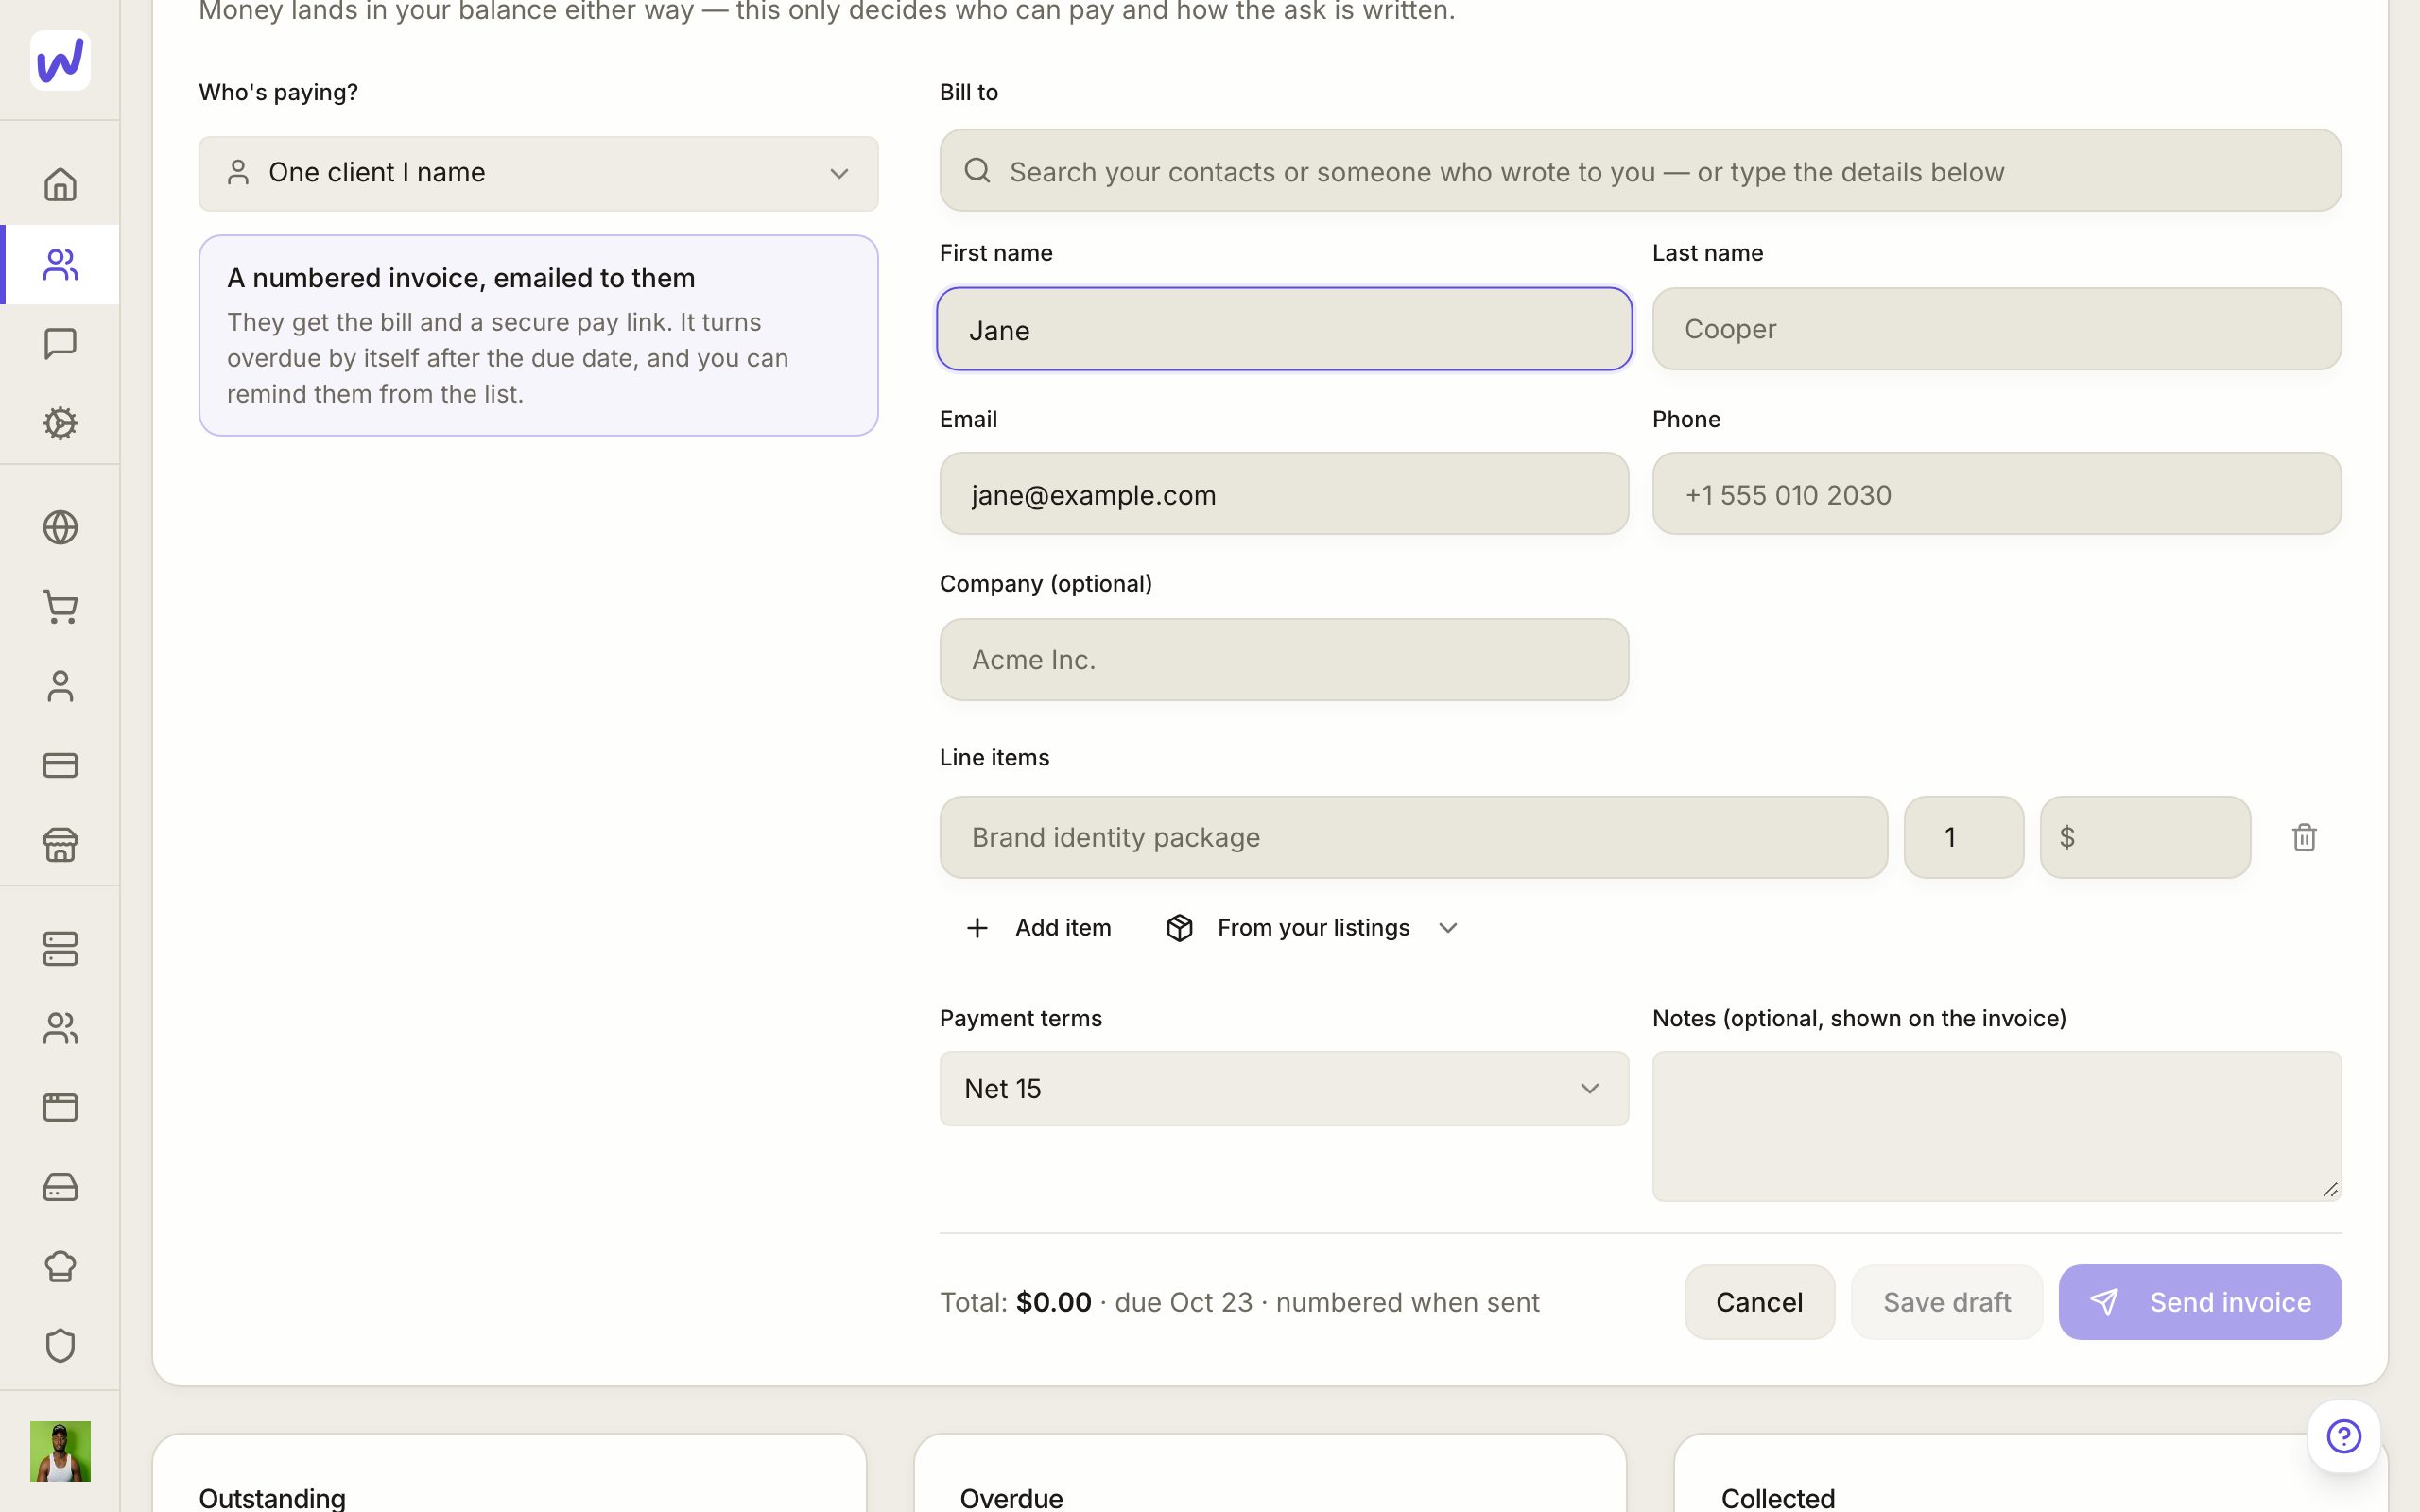Click the Company optional field
The height and width of the screenshot is (1512, 2420).
(x=1284, y=660)
